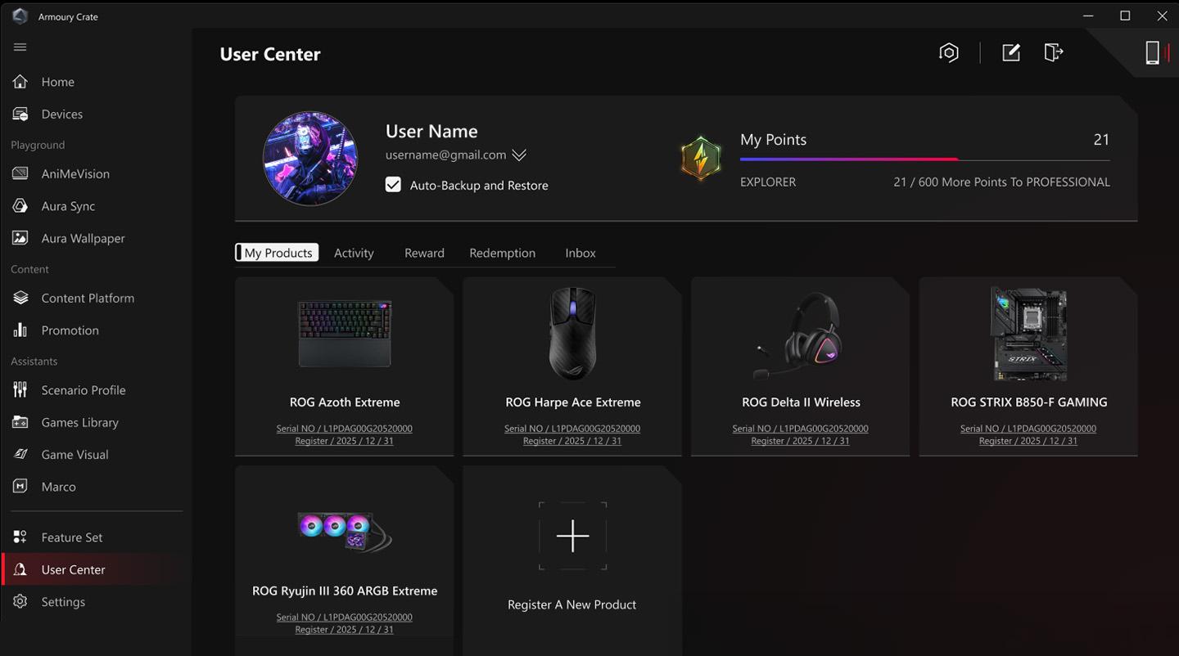Click Register A New Product plus button
1179x656 pixels.
tap(572, 536)
